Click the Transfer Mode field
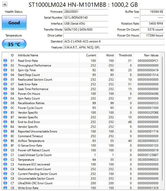This screenshot has width=166, height=191. [86, 29]
